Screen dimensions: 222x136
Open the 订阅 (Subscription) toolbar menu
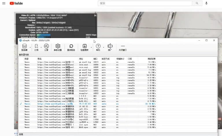[36, 47]
